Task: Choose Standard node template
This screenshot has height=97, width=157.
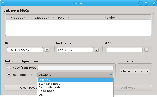Action: pos(75,84)
